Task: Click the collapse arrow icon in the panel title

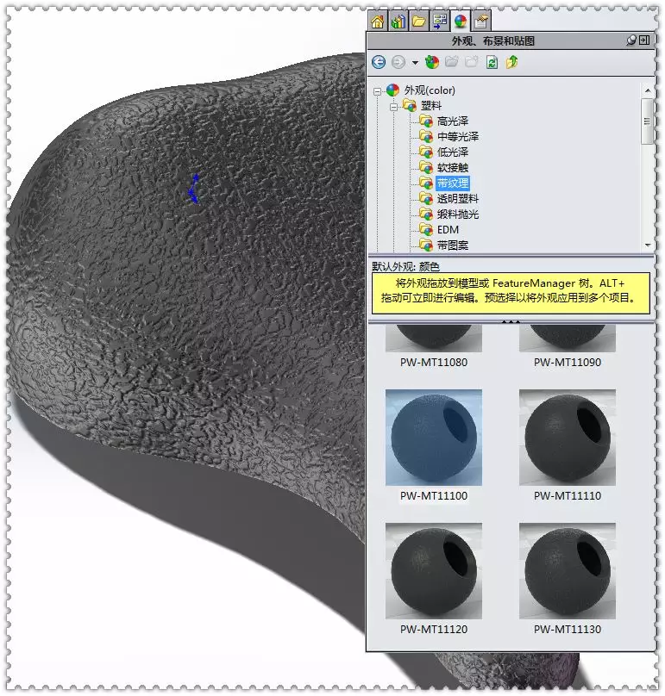Action: [644, 40]
